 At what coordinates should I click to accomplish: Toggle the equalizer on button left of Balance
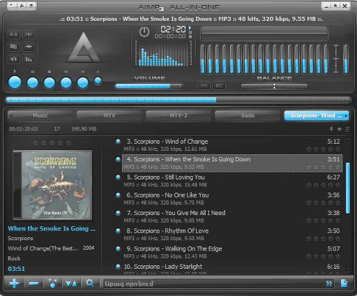click(204, 86)
